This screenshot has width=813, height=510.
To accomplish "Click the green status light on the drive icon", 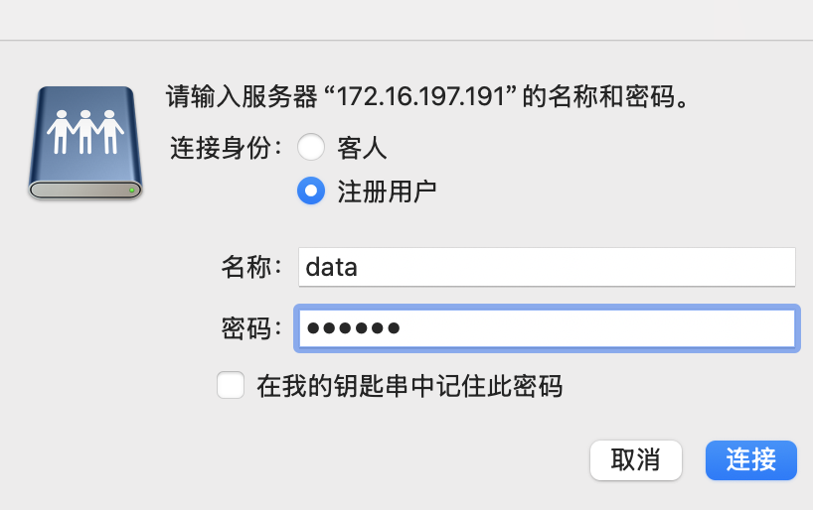I will [x=131, y=188].
